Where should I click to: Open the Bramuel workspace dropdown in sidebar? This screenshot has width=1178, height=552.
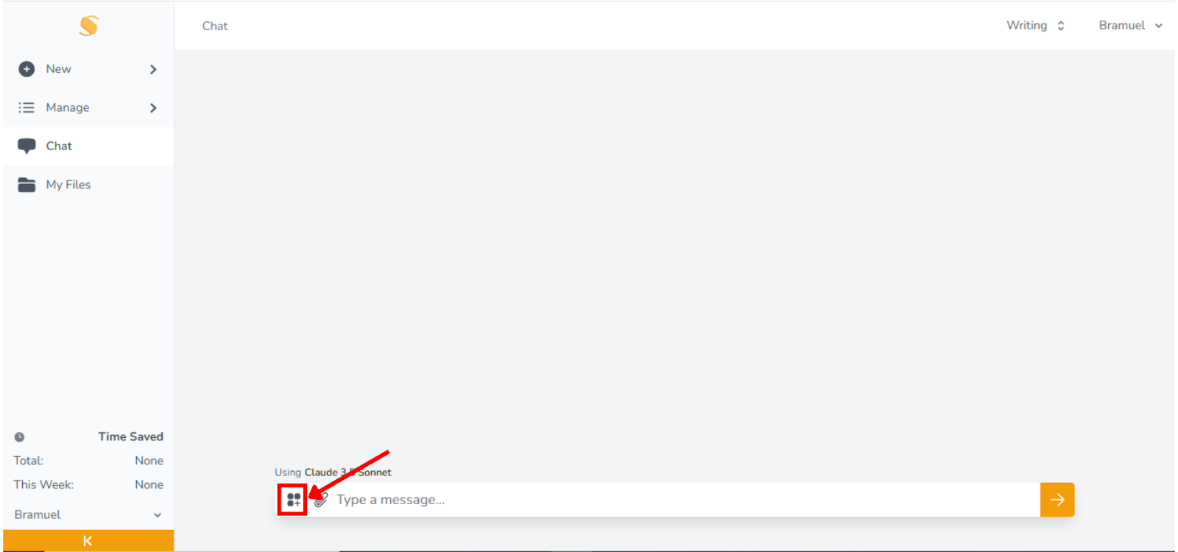coord(88,514)
